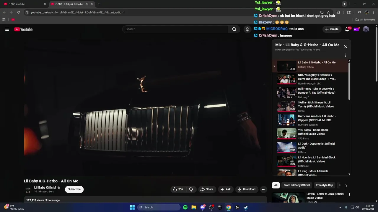Open Lil Baby Official channel avatar
The height and width of the screenshot is (212, 378).
[x=28, y=190]
